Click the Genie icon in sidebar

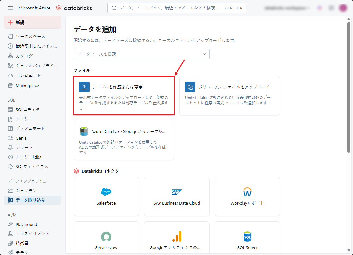10,138
